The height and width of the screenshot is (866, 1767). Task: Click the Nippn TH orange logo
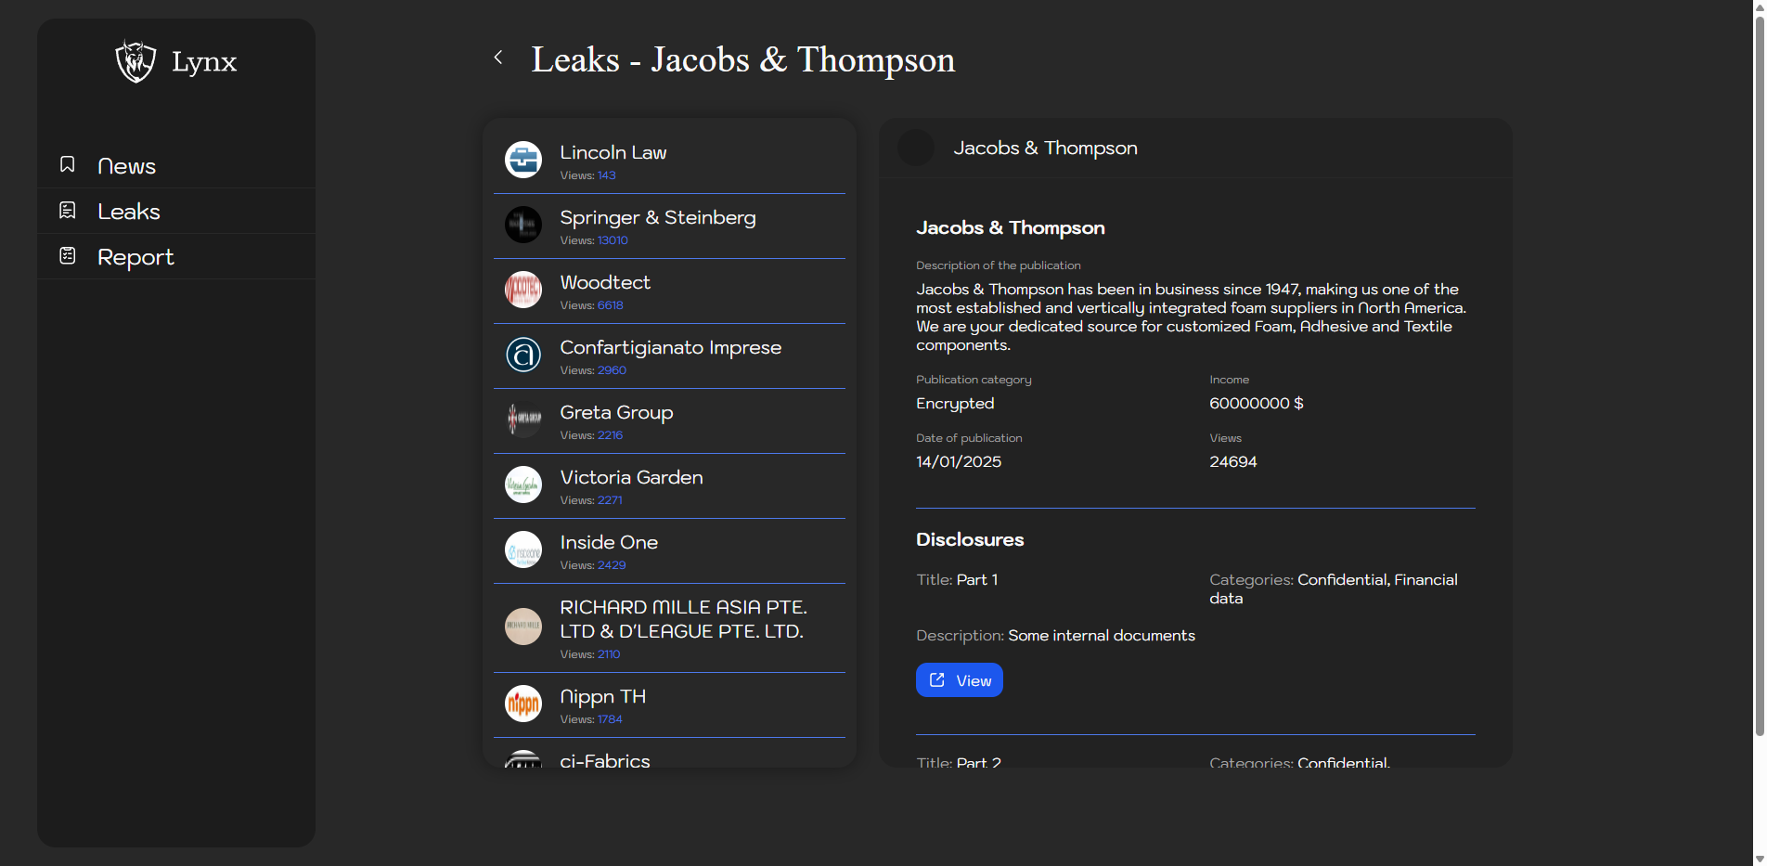pyautogui.click(x=523, y=704)
